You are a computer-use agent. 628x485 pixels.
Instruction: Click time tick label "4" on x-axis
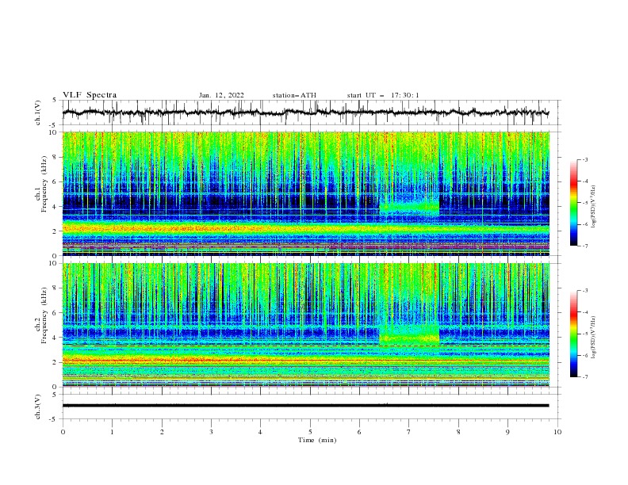[260, 432]
